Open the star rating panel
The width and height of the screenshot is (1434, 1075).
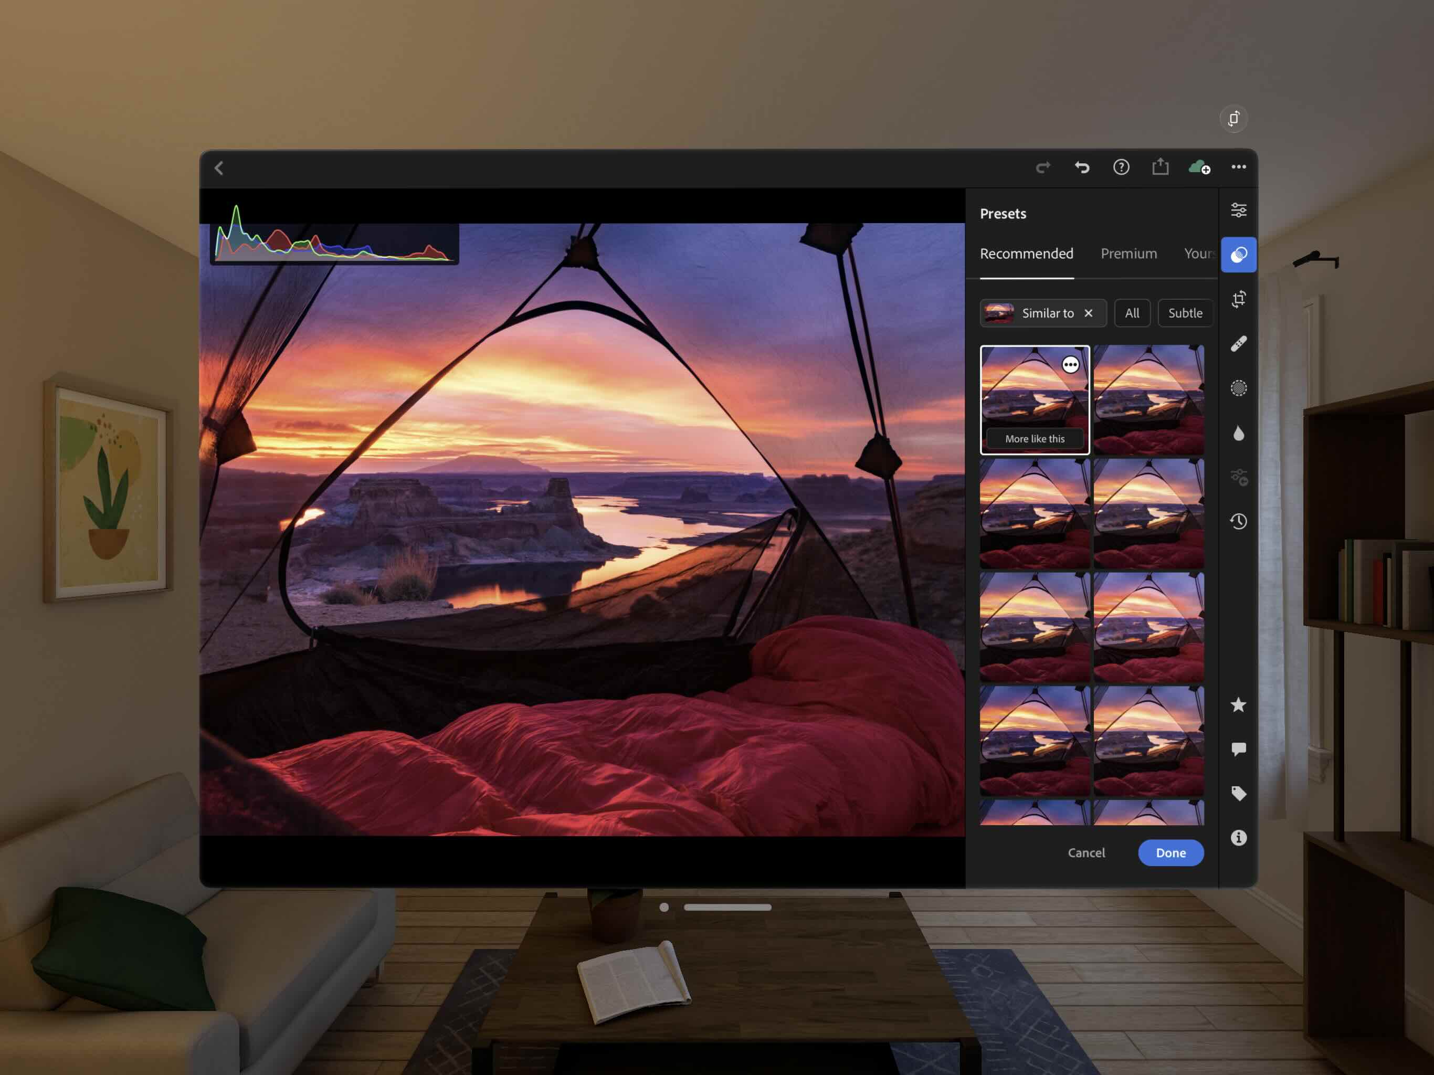(x=1238, y=705)
